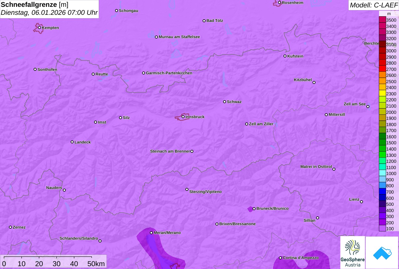This screenshot has width=399, height=269.
Task: Click the date Dienstag, 06.01.2026 07:00 Uhr
Action: (49, 13)
